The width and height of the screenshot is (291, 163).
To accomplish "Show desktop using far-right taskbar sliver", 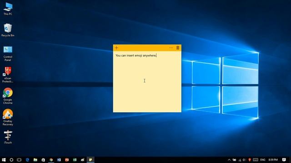I will pyautogui.click(x=290, y=160).
